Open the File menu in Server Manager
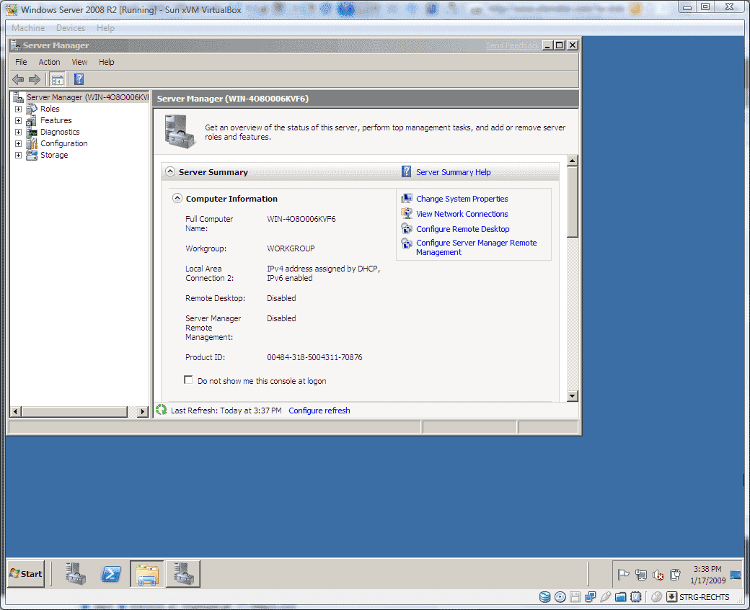This screenshot has width=750, height=610. pos(21,62)
